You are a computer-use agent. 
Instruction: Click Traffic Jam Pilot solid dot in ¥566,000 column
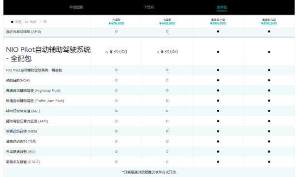[218, 101]
